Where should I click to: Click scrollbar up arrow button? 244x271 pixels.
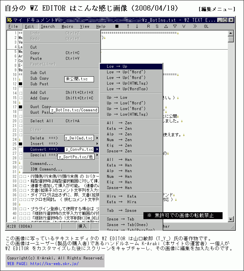231,33
